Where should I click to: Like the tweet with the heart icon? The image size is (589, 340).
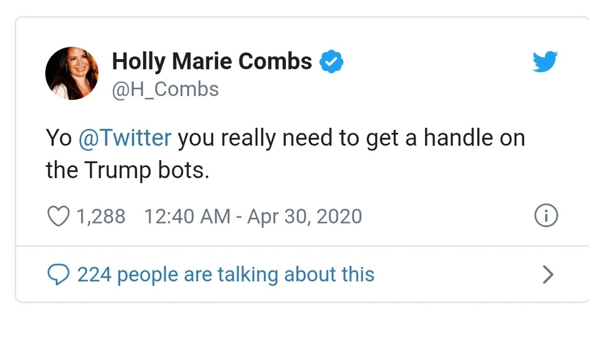click(58, 216)
